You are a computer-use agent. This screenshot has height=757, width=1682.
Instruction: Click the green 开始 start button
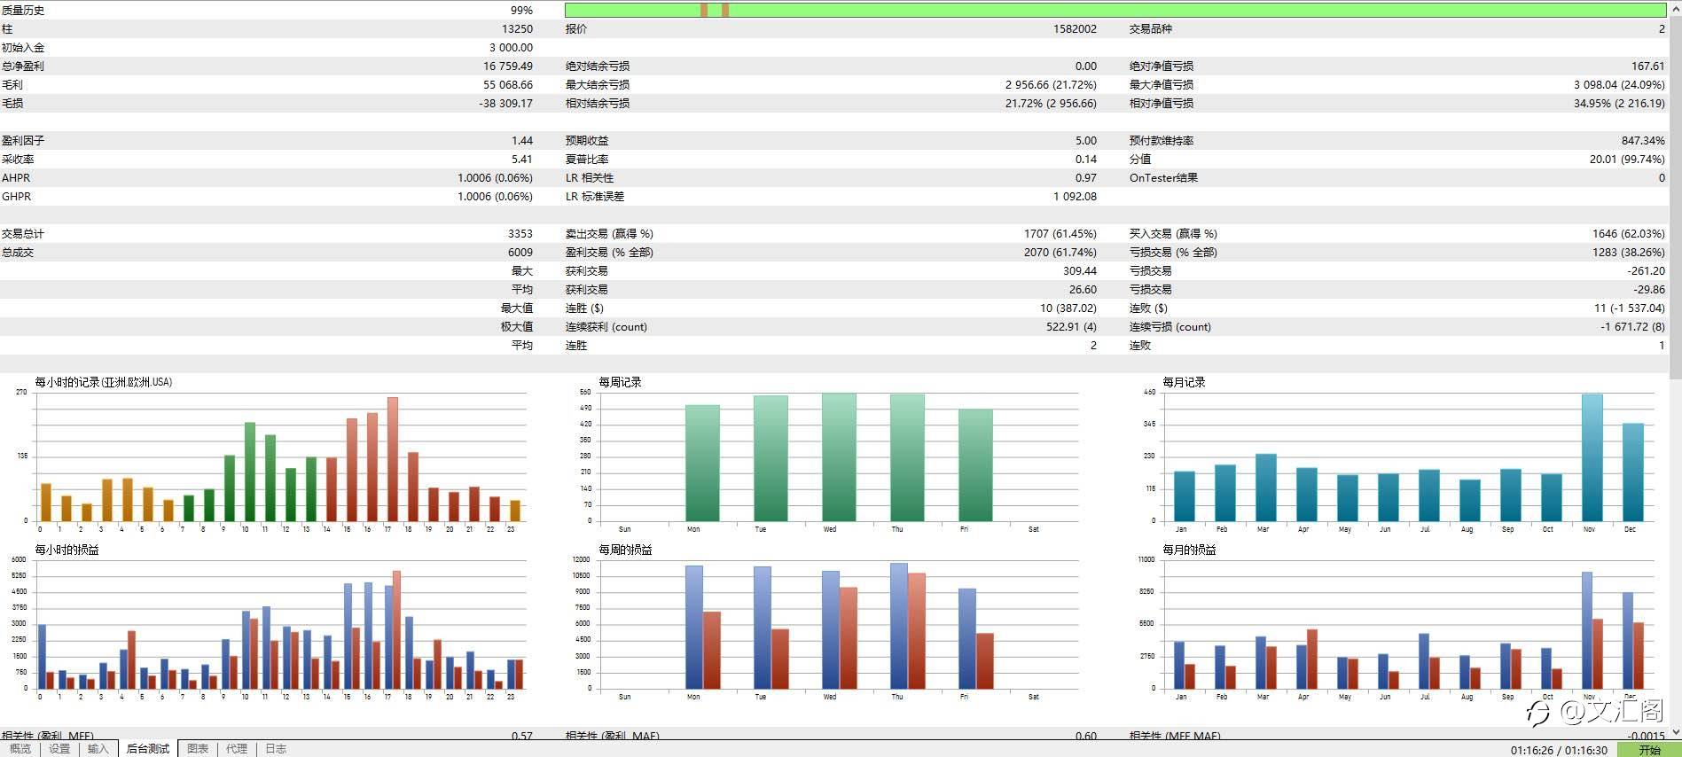1648,750
